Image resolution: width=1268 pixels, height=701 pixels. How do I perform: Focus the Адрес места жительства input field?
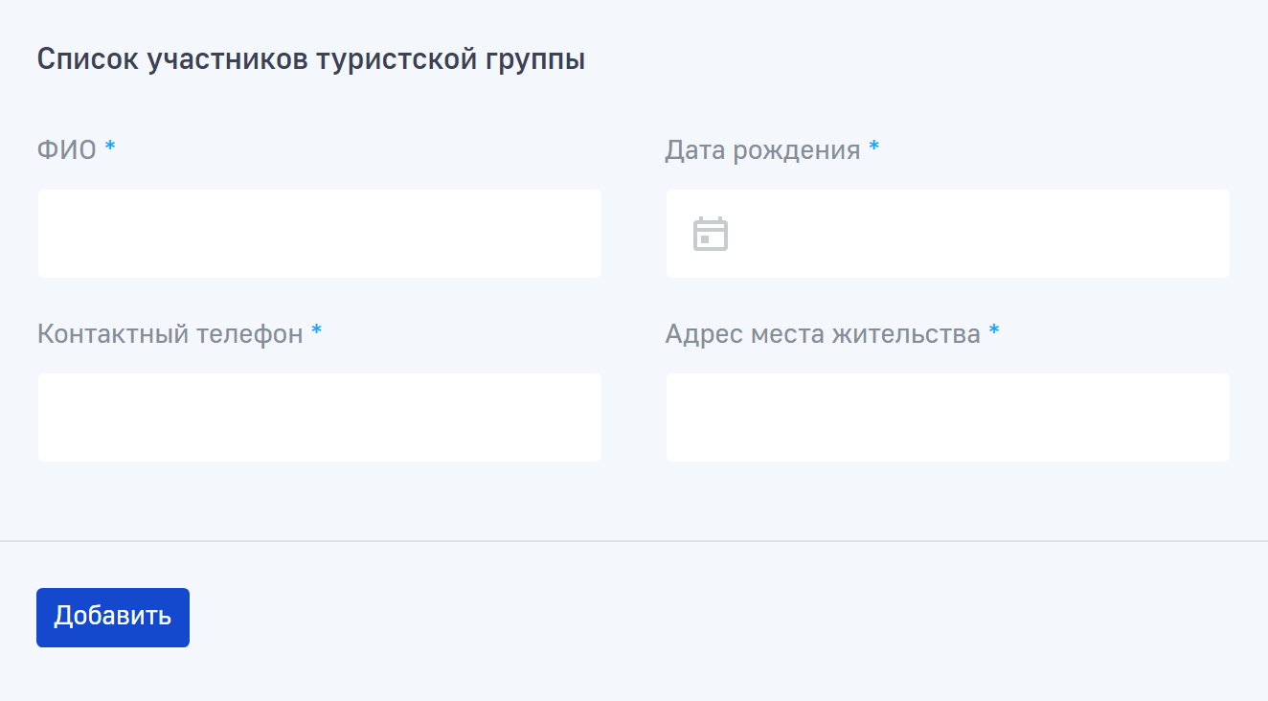(948, 418)
